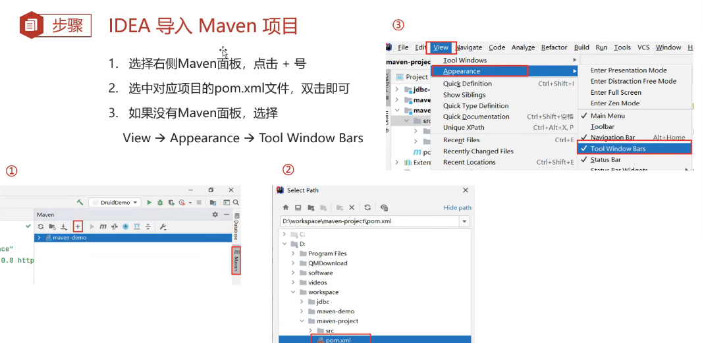Click the green Build hammer icon
This screenshot has width=702, height=343.
tap(80, 202)
